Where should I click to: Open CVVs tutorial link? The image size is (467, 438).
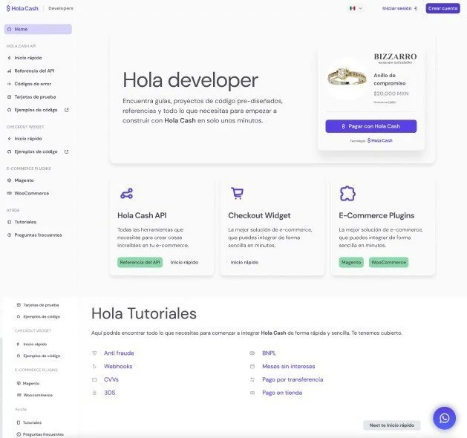111,379
